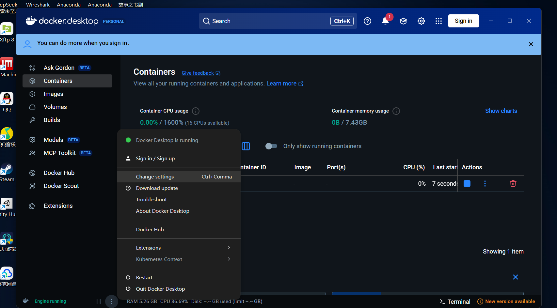This screenshot has height=308, width=557.
Task: Click the Give feedback link
Action: [201, 73]
